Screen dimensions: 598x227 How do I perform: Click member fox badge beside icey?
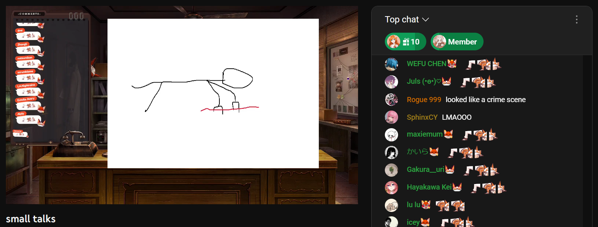(425, 222)
